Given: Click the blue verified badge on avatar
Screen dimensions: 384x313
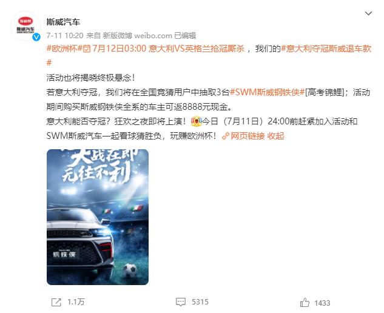Looking at the screenshot, I should (36, 37).
